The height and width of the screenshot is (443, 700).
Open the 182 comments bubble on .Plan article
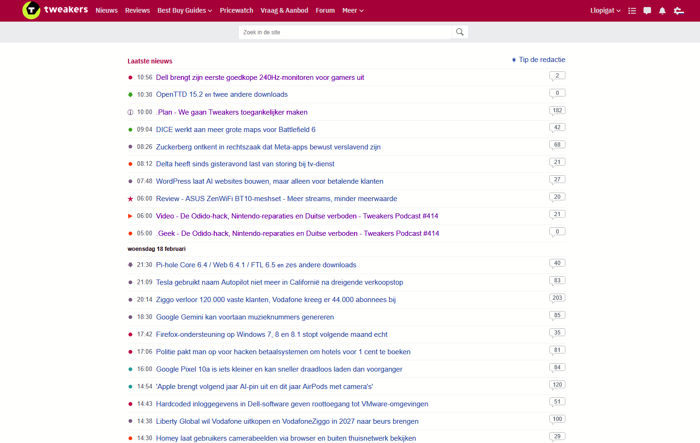(x=557, y=111)
